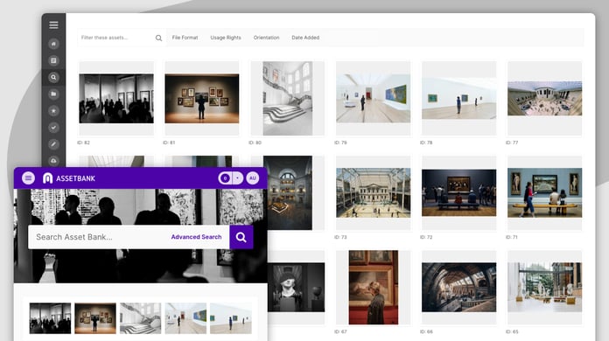Click the Advanced Search link
The image size is (609, 341).
click(196, 237)
